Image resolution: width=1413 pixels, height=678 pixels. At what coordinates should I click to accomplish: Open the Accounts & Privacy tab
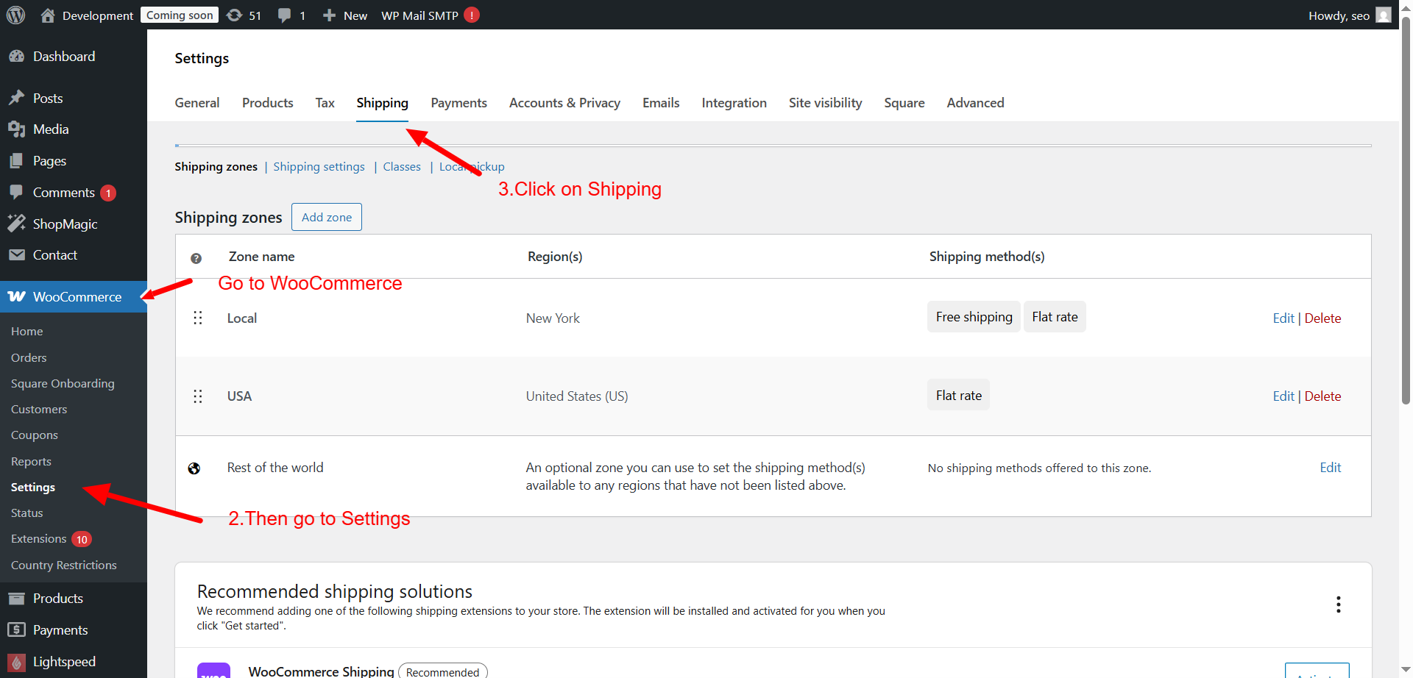tap(564, 103)
